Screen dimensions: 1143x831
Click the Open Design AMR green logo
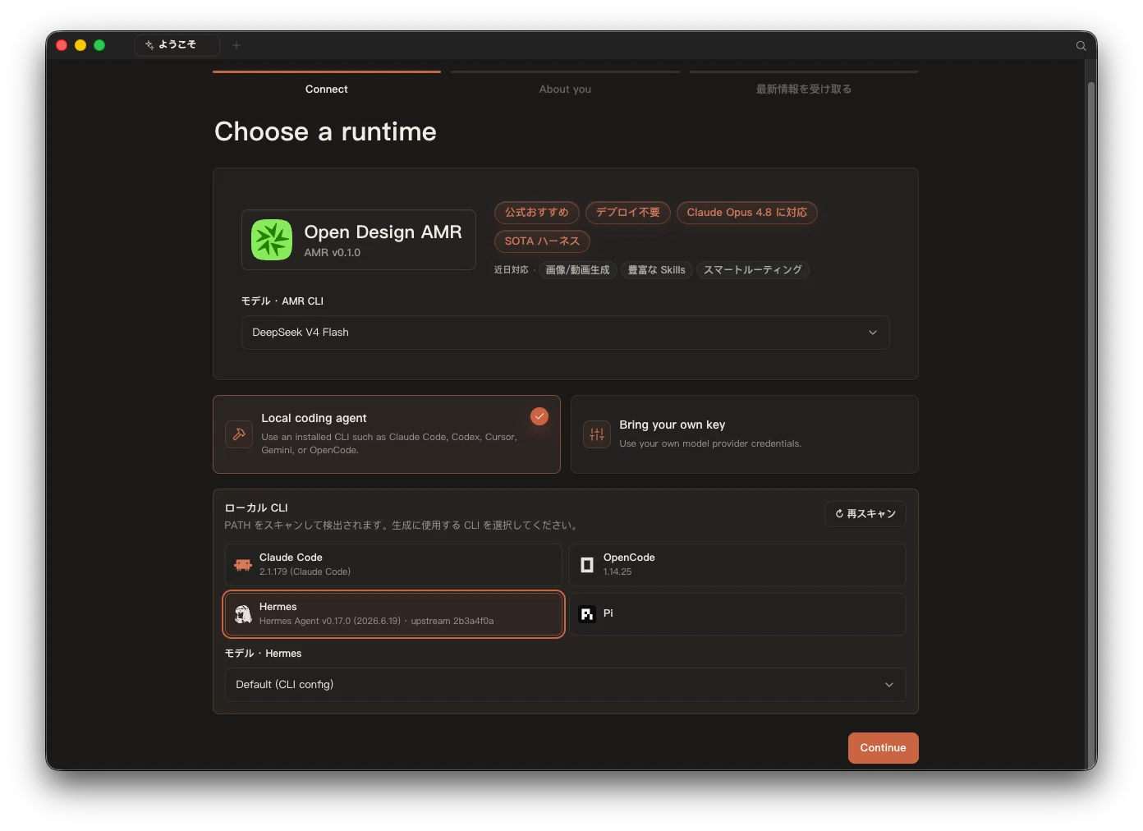[272, 240]
